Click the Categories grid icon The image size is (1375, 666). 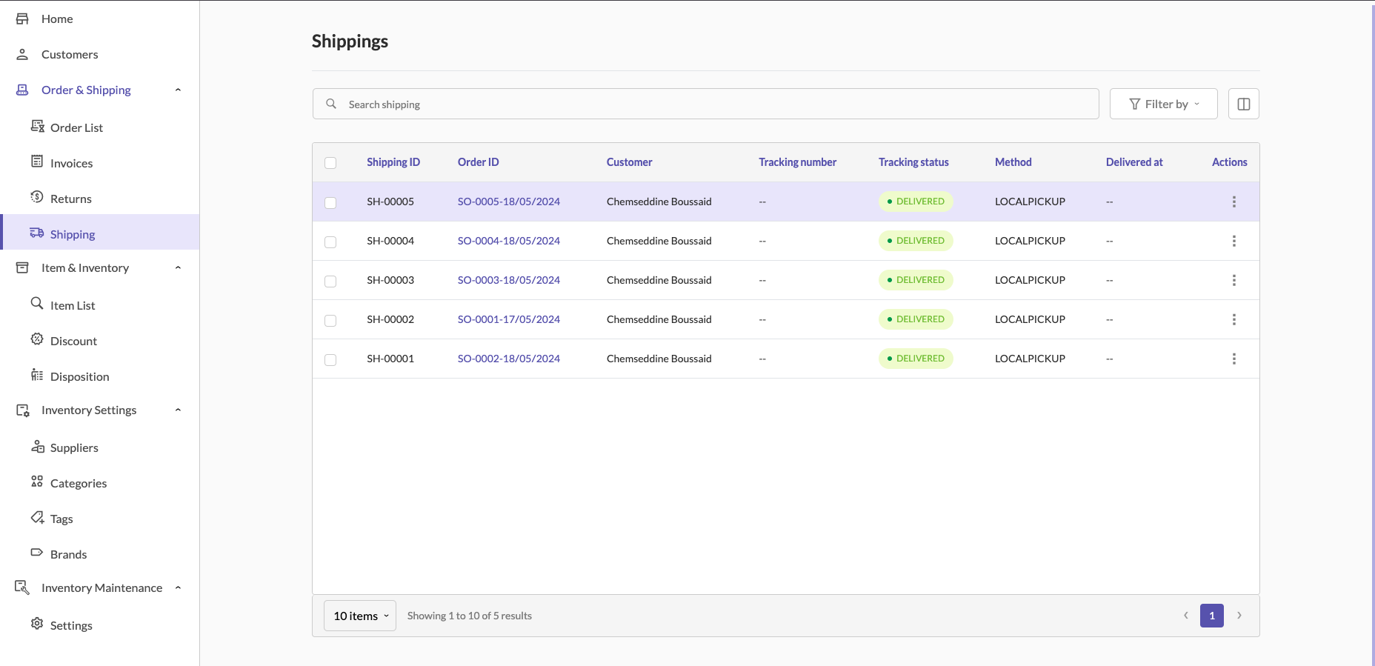(x=37, y=482)
